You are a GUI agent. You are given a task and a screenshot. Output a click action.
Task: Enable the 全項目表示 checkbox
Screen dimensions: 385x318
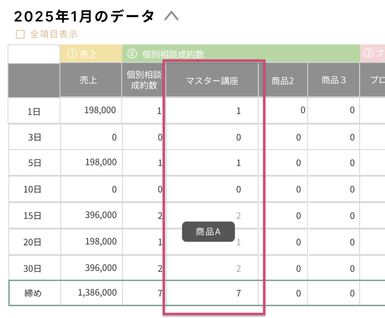[x=20, y=34]
